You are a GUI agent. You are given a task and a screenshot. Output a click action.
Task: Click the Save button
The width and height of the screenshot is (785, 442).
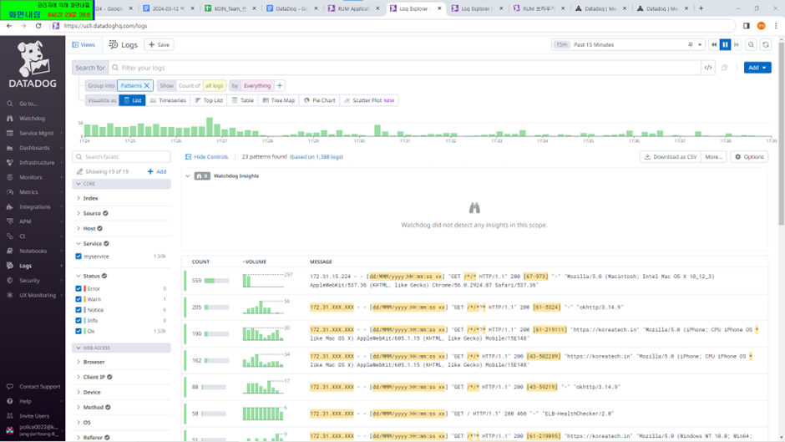[160, 44]
